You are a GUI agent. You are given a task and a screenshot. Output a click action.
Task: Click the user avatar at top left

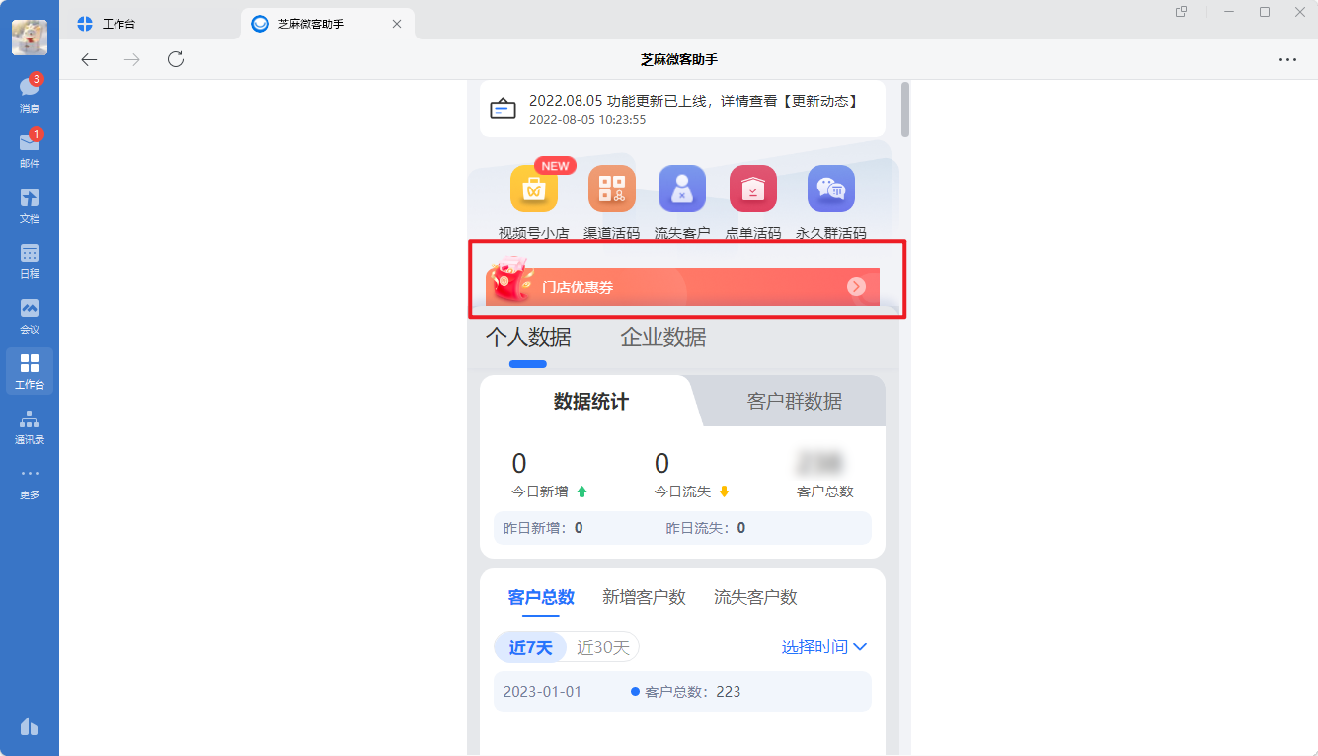pyautogui.click(x=30, y=38)
